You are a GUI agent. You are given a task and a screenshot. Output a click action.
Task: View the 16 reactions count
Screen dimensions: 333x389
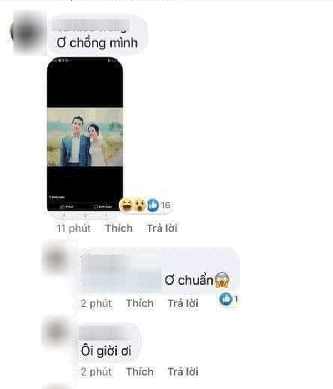[165, 205]
